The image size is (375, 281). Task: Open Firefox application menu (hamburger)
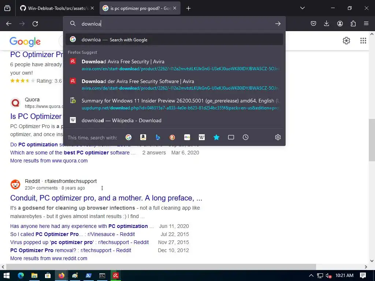366,23
